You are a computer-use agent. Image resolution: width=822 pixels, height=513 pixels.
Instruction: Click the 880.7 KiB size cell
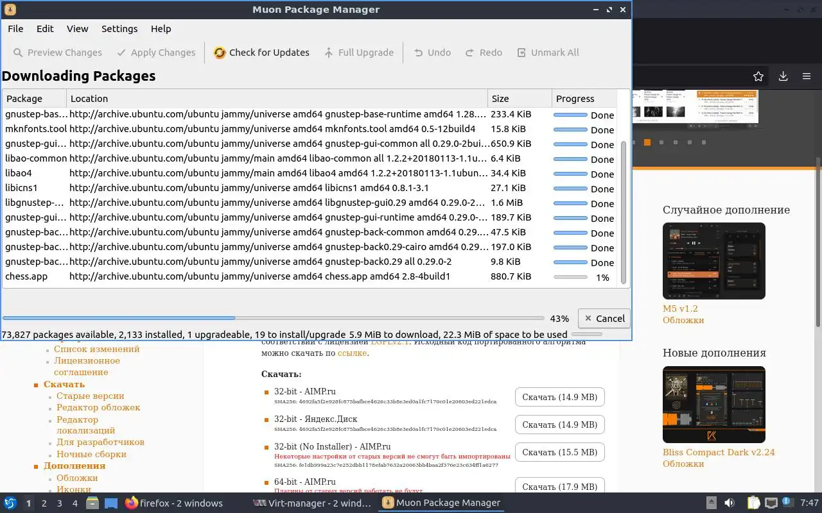[x=511, y=277]
